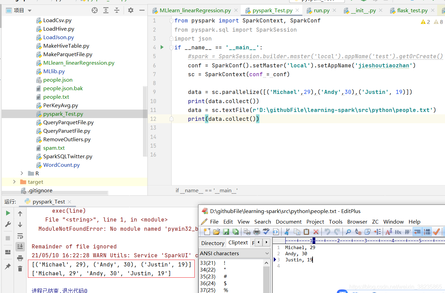
Task: Expand the target folder in project tree
Action: pyautogui.click(x=14, y=182)
